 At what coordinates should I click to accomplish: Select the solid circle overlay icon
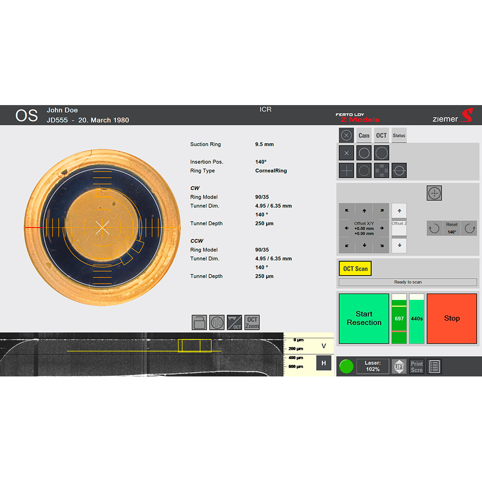(x=364, y=153)
